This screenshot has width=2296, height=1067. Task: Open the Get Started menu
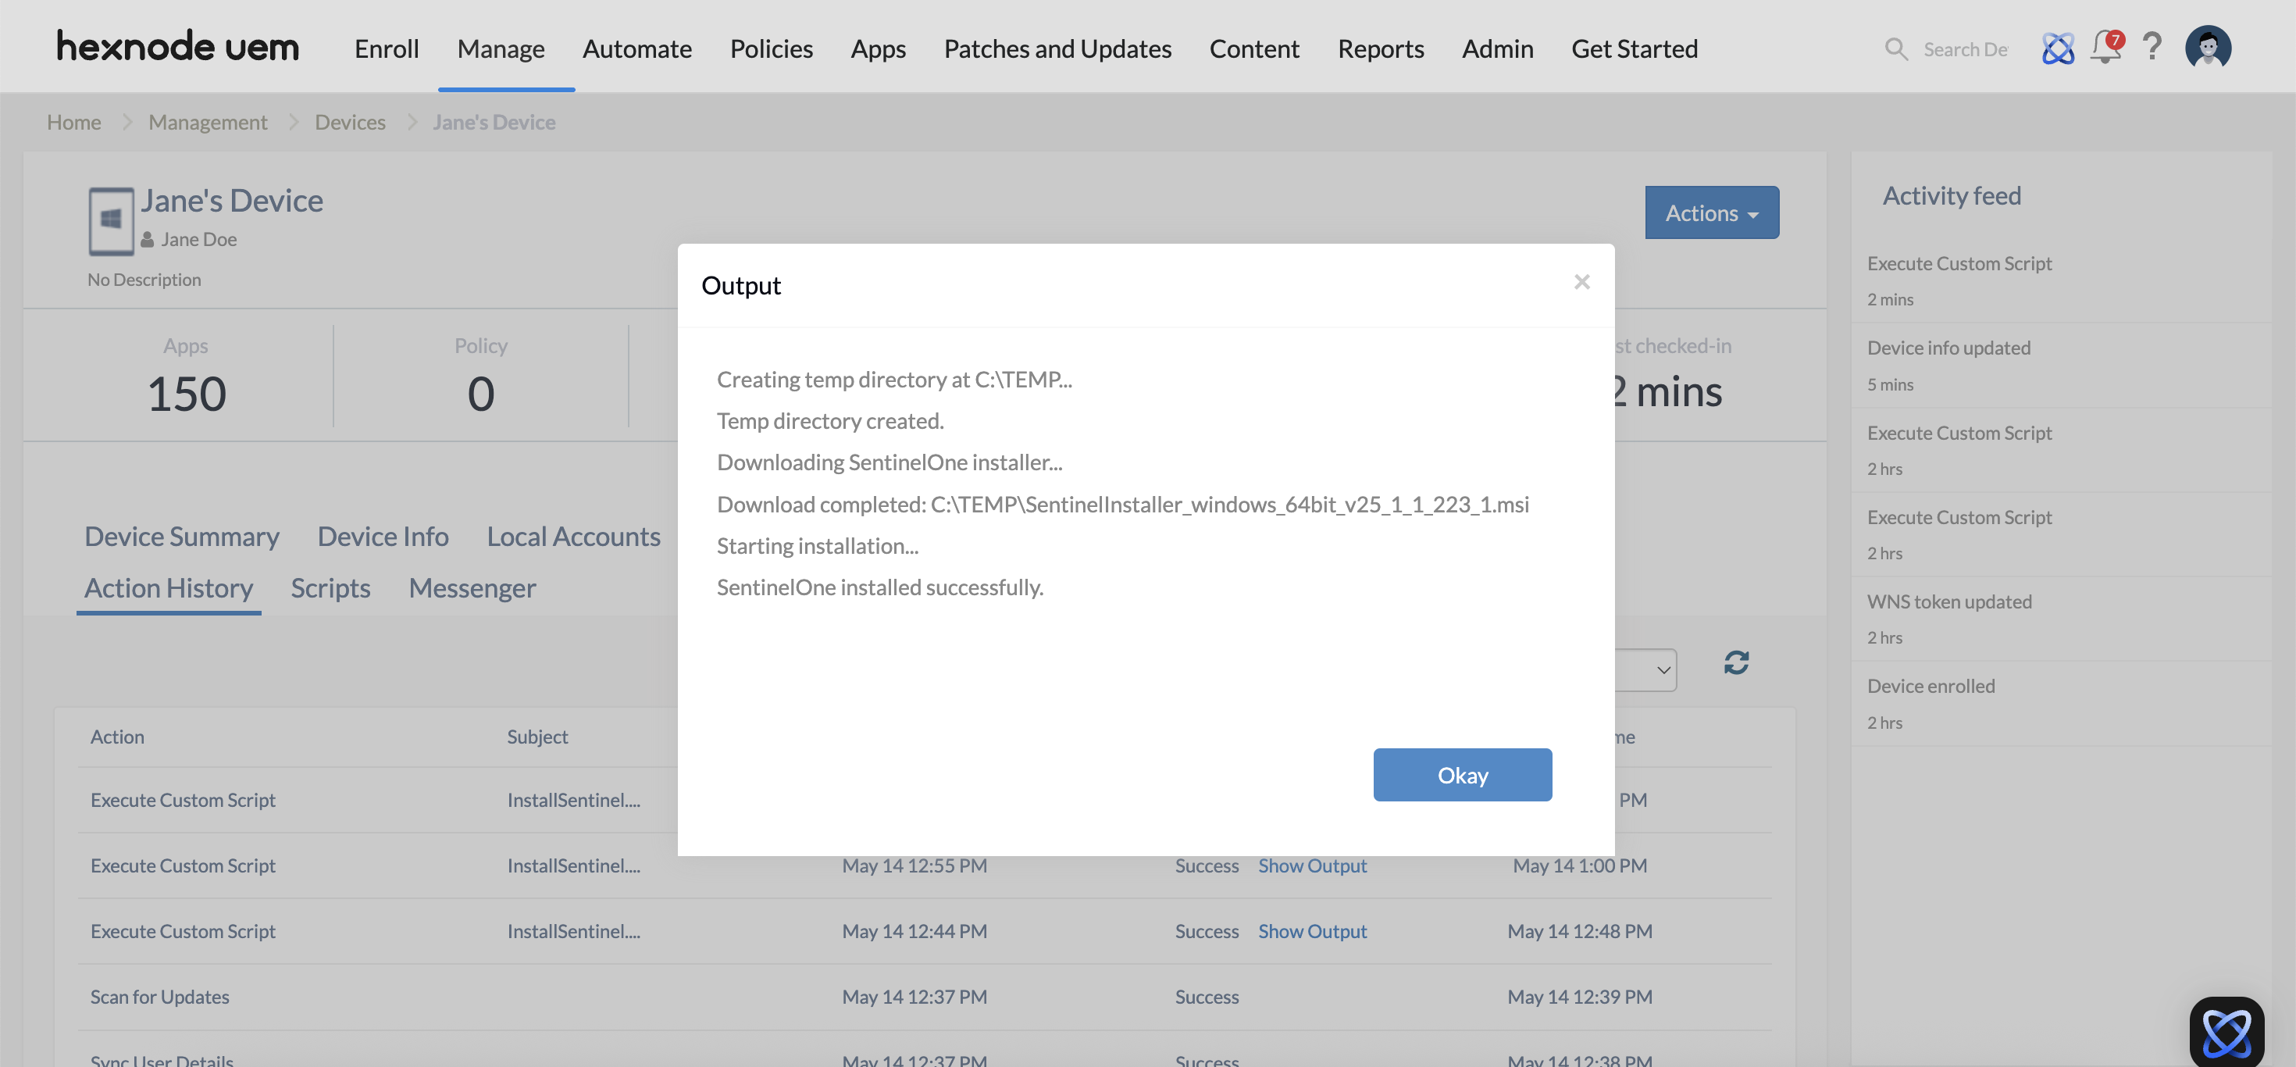(1634, 48)
